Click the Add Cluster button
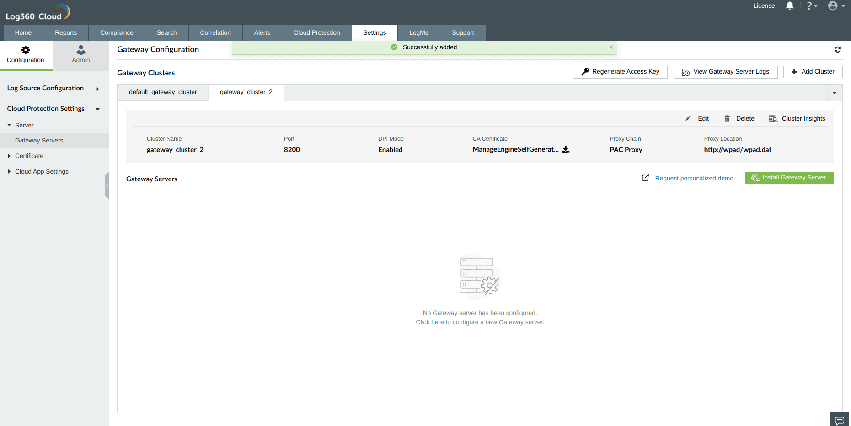Viewport: 851px width, 426px height. 813,72
